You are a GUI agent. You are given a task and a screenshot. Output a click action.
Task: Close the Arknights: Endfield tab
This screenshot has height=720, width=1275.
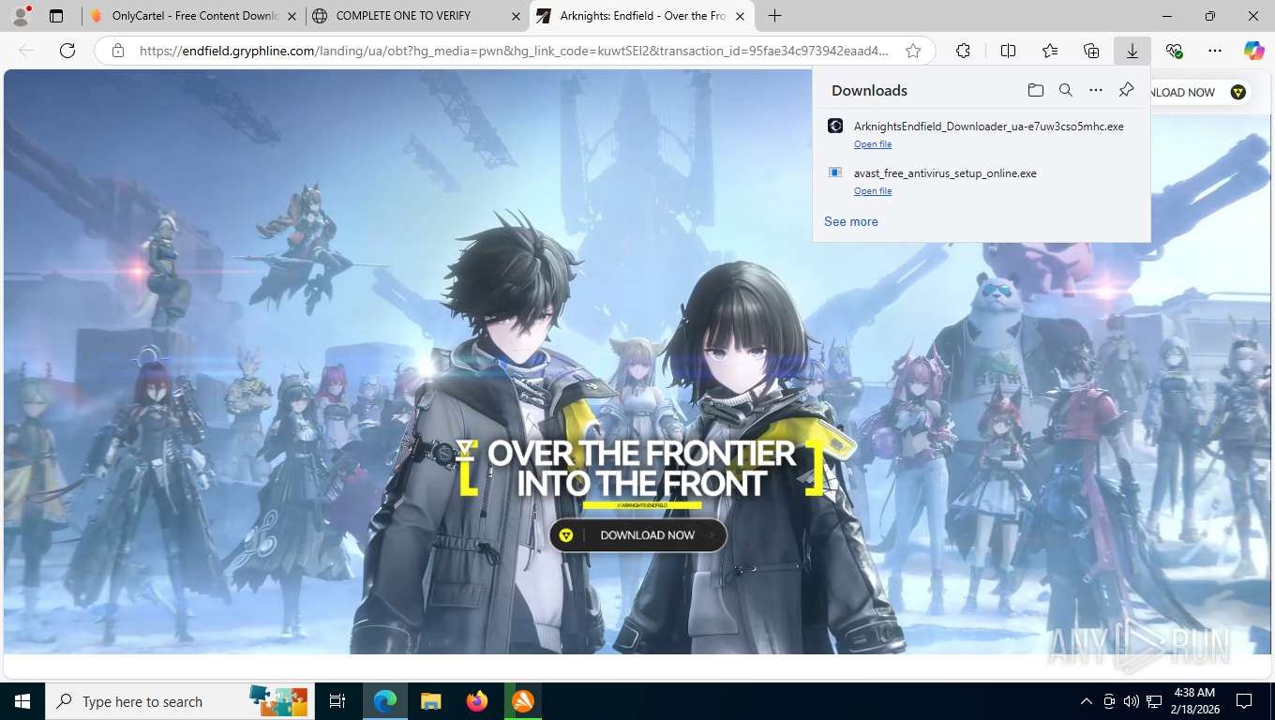pyautogui.click(x=740, y=16)
